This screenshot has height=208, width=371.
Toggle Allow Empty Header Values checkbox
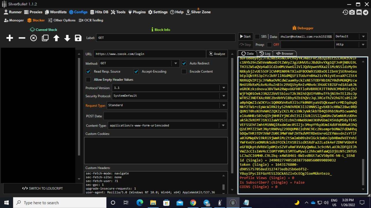tap(88, 80)
